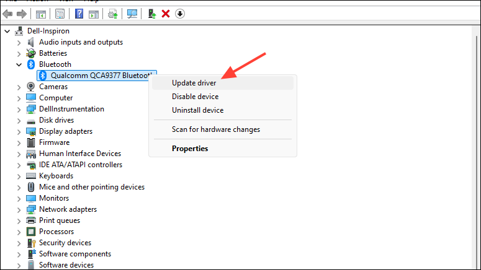Collapse the Bluetooth category chevron
This screenshot has height=270, width=481.
tap(19, 64)
